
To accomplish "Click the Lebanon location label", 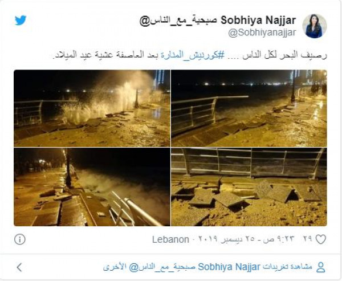I will (170, 239).
